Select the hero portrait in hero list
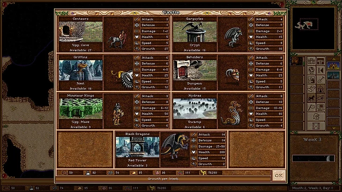This screenshot has height=192, width=342. point(296,61)
